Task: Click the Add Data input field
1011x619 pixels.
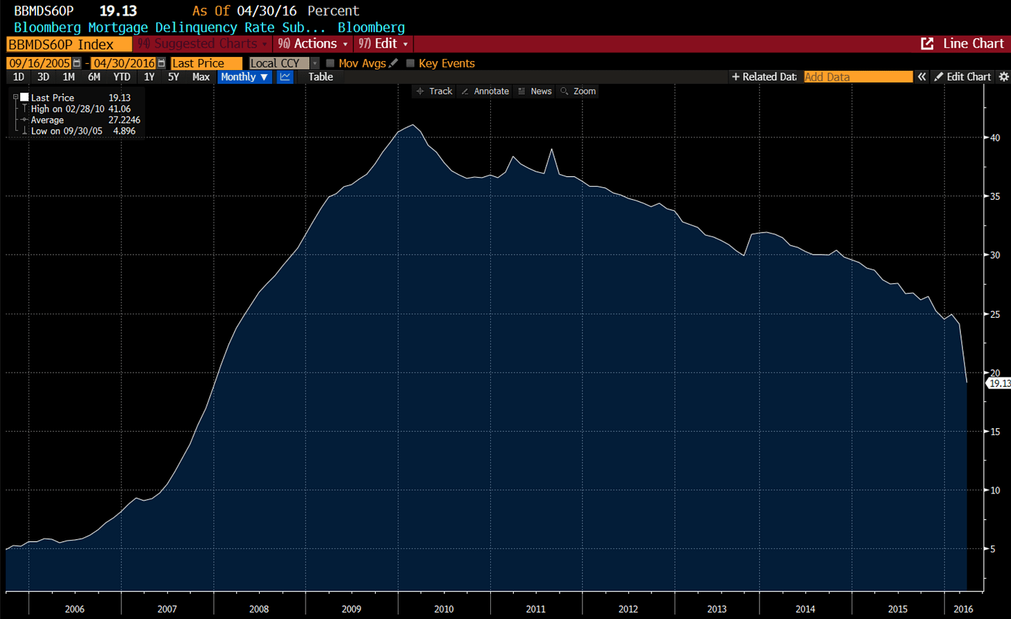Action: (x=858, y=77)
